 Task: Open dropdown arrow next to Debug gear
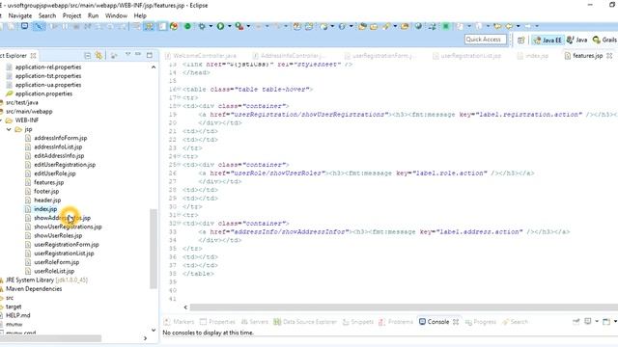[211, 26]
